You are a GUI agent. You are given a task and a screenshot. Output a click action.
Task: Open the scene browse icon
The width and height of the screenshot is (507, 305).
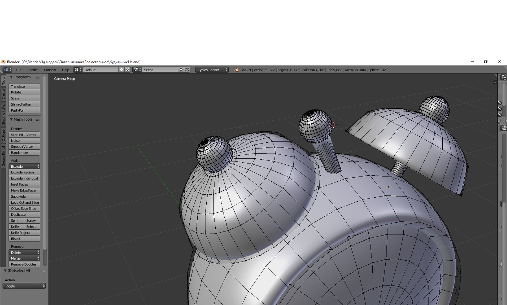point(137,69)
